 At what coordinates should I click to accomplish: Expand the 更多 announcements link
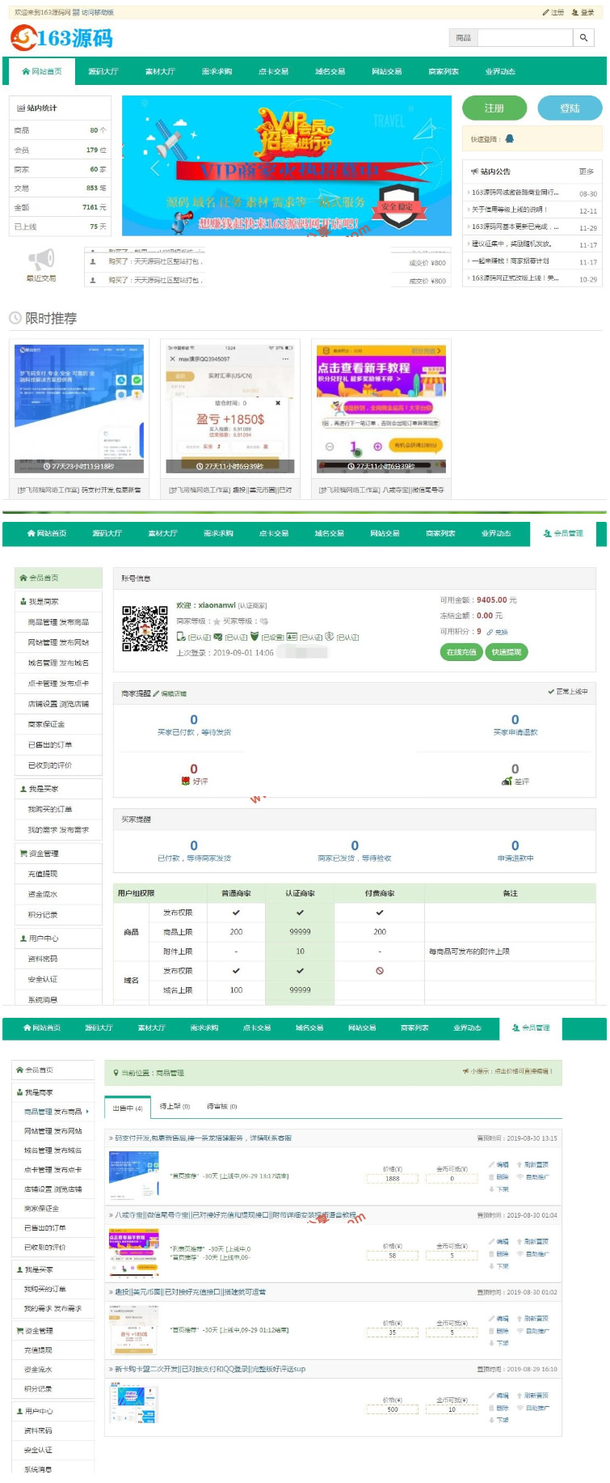click(586, 172)
